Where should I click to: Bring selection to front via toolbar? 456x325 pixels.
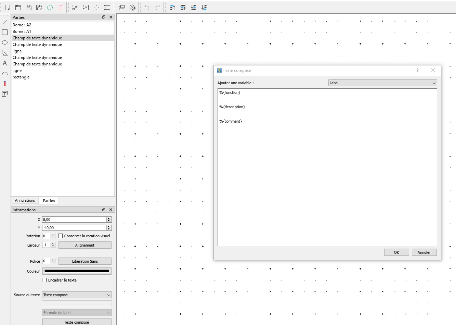pyautogui.click(x=172, y=8)
